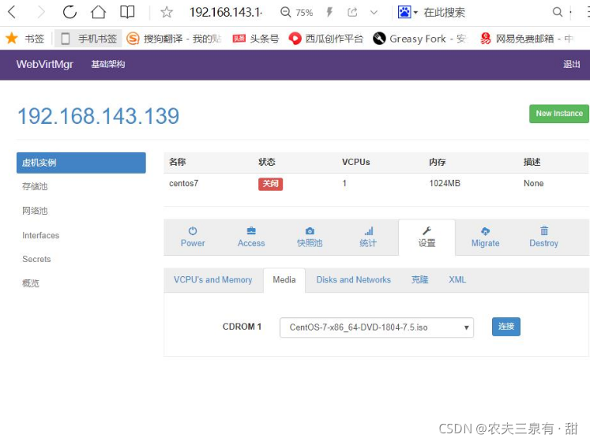Bookmark this page with the star icon
590x442 pixels.
(x=167, y=13)
